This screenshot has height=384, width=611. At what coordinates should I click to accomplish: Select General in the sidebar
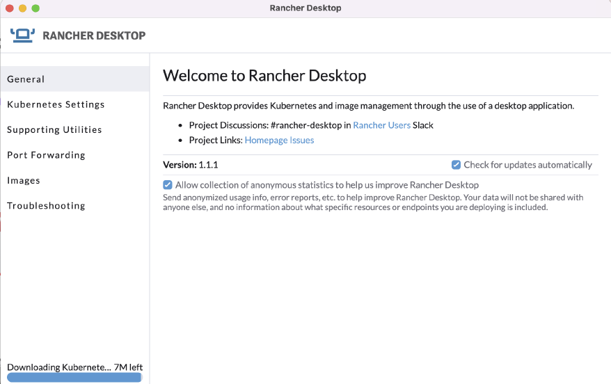tap(26, 79)
